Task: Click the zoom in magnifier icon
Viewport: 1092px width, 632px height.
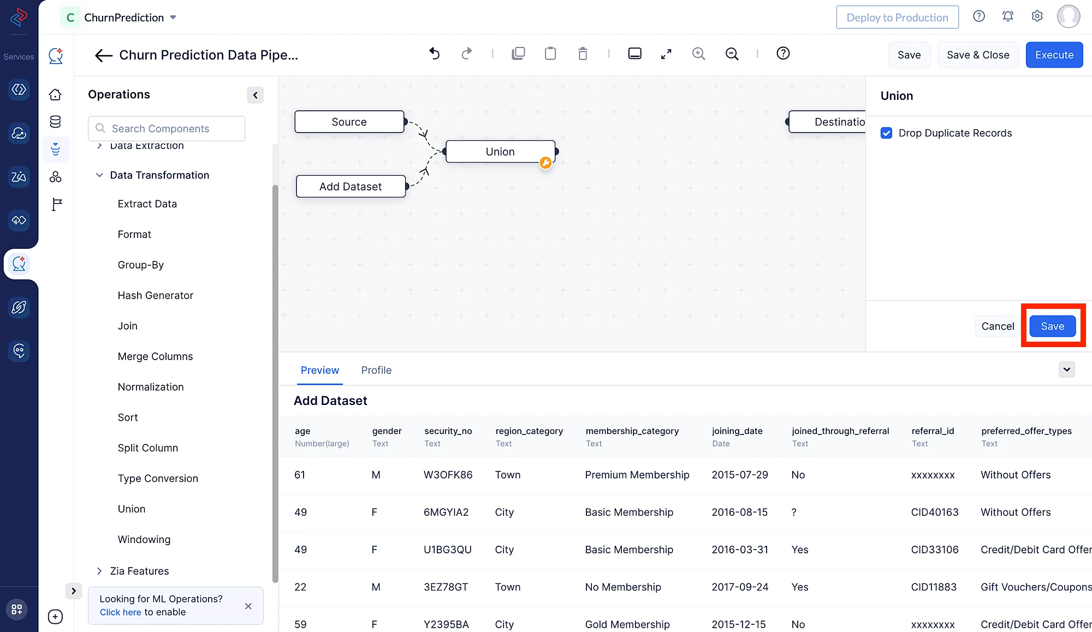Action: point(698,53)
